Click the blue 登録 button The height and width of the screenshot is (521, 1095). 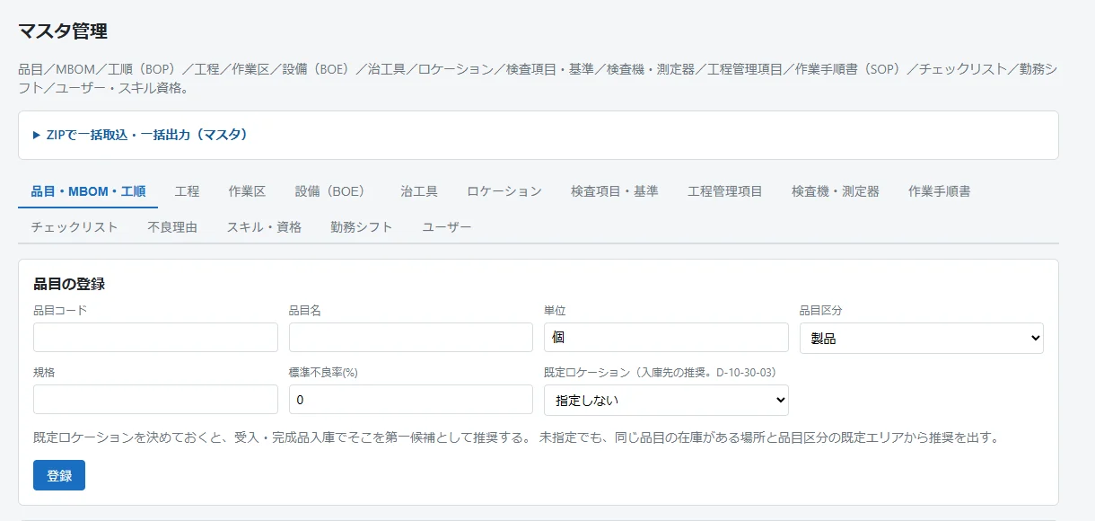point(59,476)
